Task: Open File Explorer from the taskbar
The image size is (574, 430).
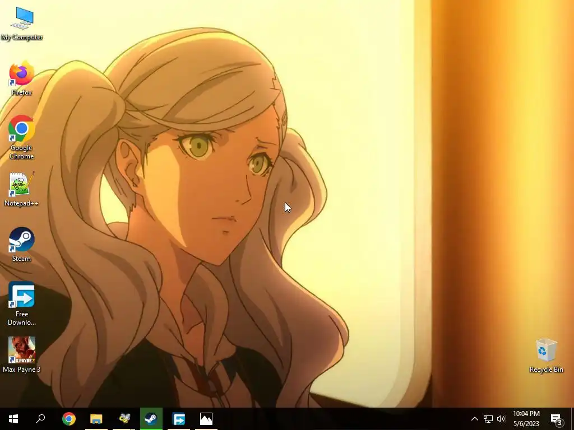Action: click(x=96, y=419)
